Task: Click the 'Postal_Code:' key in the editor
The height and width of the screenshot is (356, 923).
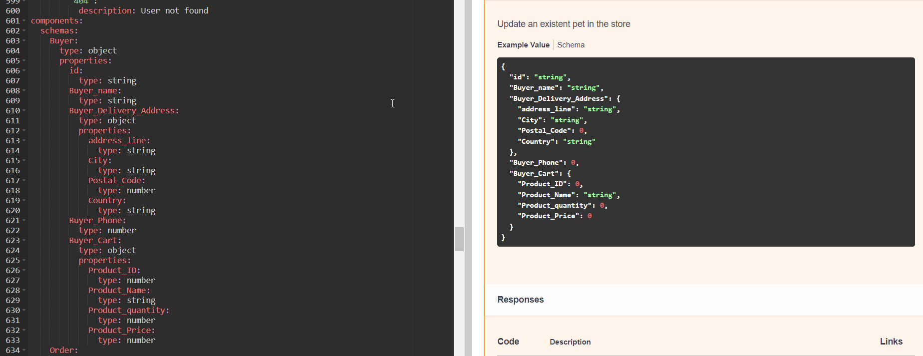Action: coord(117,181)
